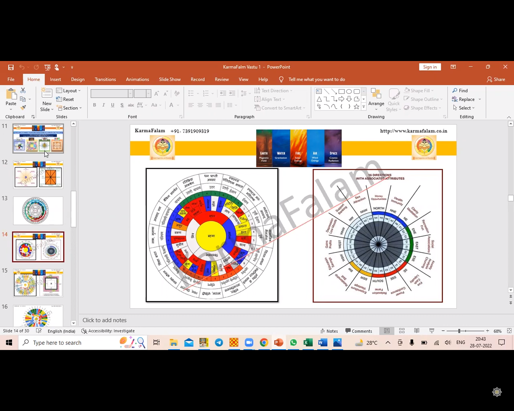This screenshot has height=411, width=514.
Task: Open the Slide Show tab
Action: pyautogui.click(x=169, y=79)
